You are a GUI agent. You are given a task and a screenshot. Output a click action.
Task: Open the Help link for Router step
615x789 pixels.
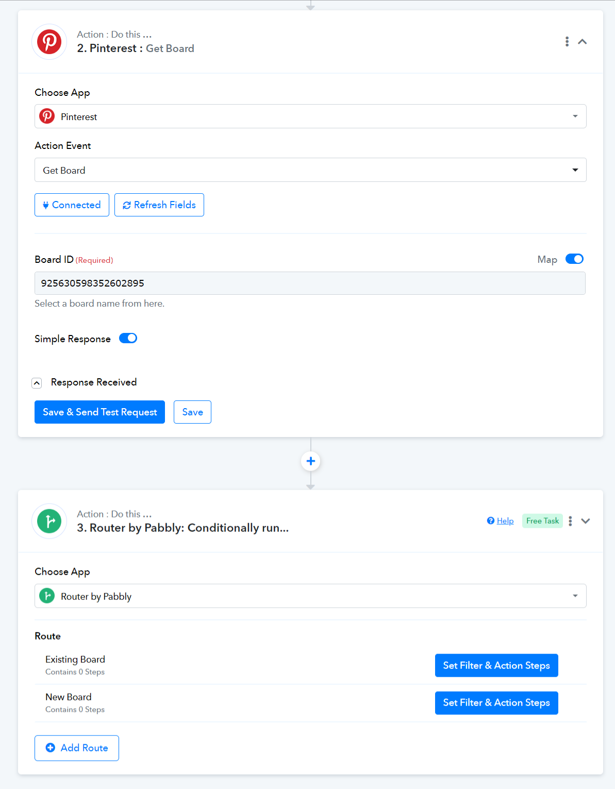tap(505, 521)
